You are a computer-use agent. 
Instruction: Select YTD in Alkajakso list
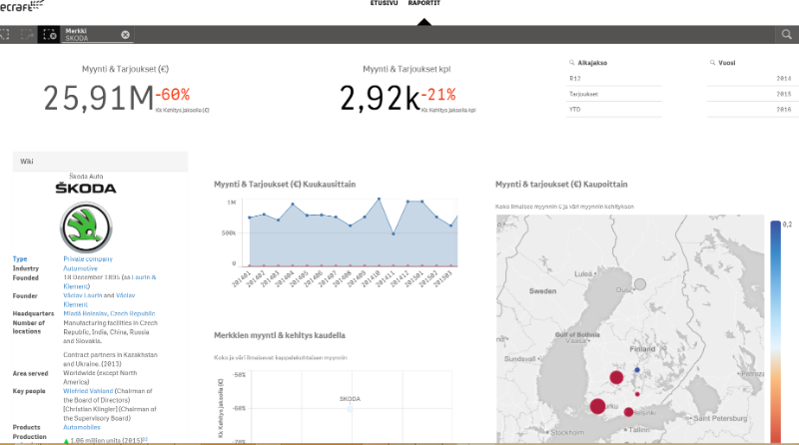[613, 109]
